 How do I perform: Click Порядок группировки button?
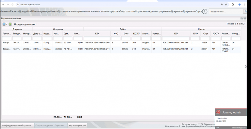(25, 24)
